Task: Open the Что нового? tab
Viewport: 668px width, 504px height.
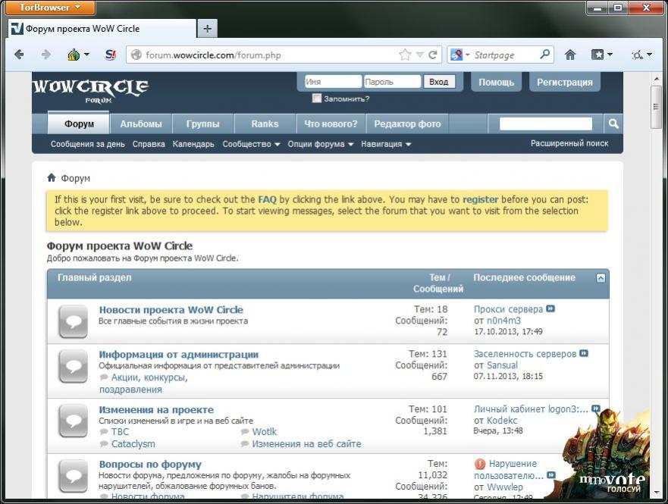Action: coord(331,124)
